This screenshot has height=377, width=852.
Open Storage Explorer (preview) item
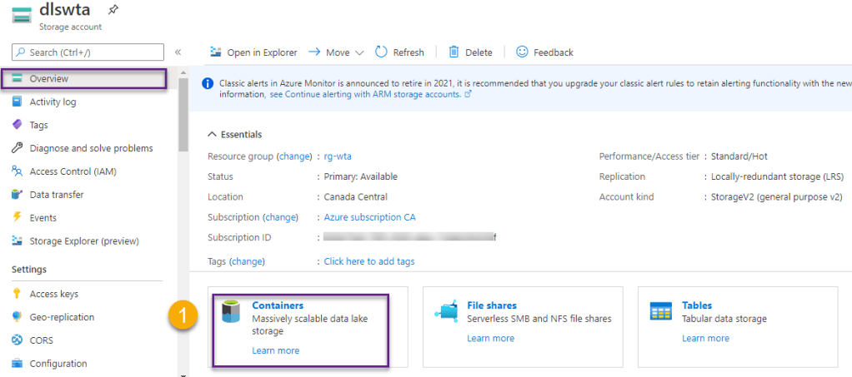tap(83, 241)
